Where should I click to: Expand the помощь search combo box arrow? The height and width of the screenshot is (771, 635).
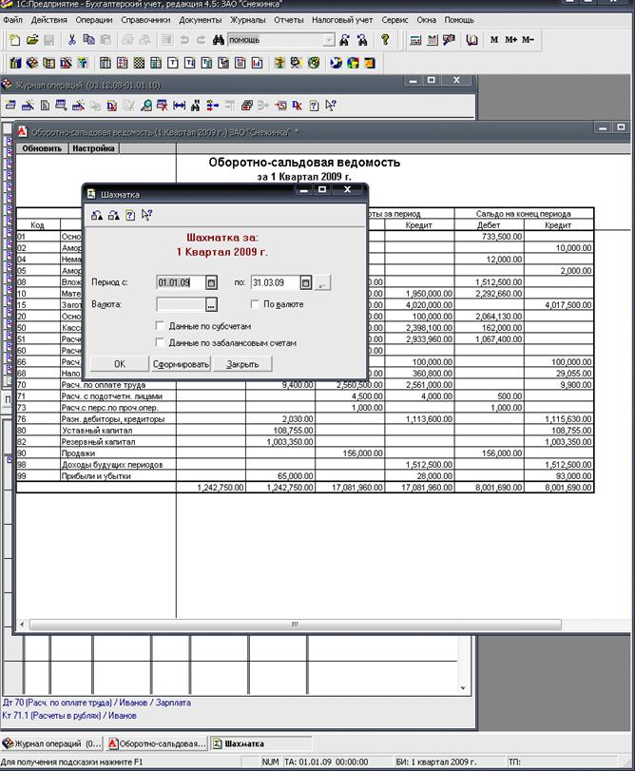click(x=329, y=40)
